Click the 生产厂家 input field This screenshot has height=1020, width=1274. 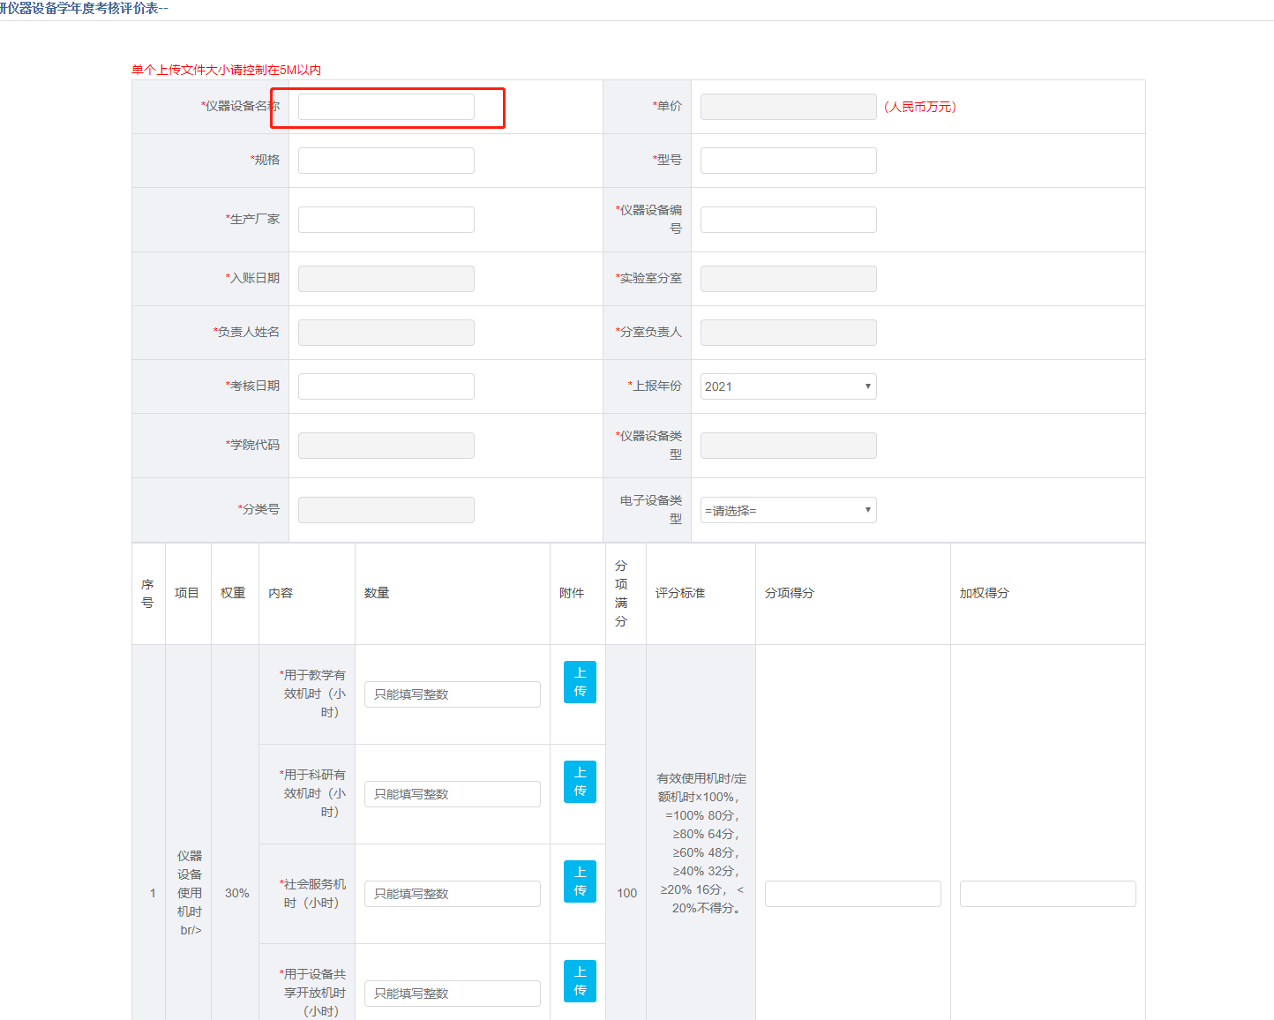[x=386, y=220]
